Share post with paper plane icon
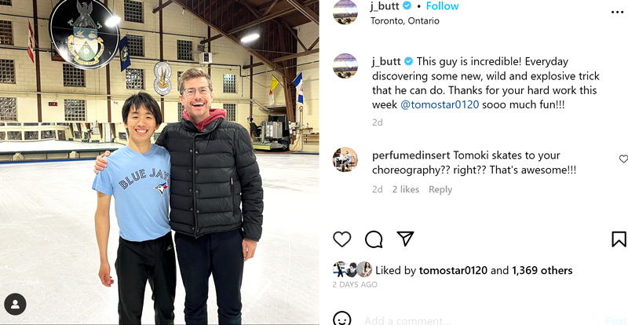628x325 pixels. tap(405, 239)
